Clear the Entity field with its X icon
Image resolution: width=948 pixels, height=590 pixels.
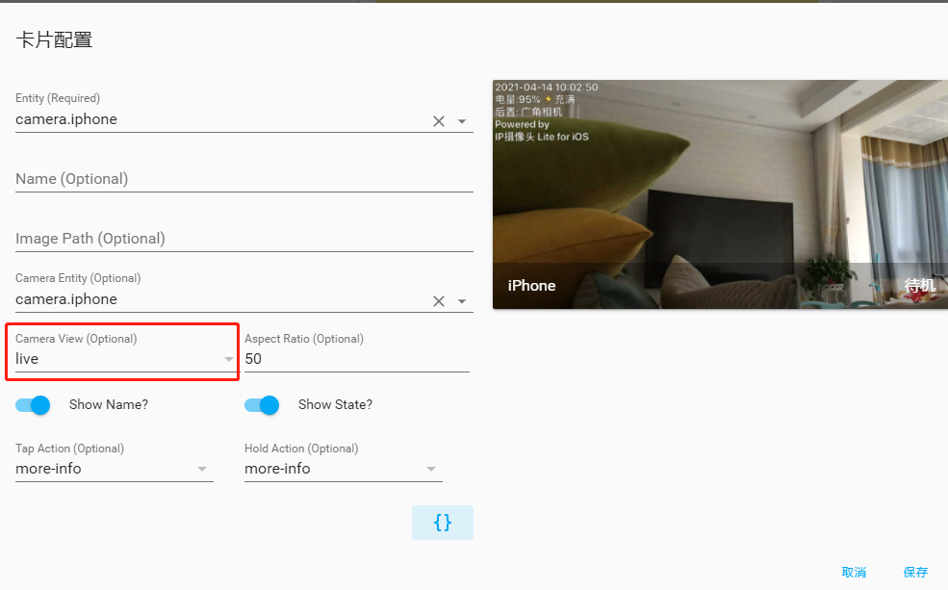439,121
